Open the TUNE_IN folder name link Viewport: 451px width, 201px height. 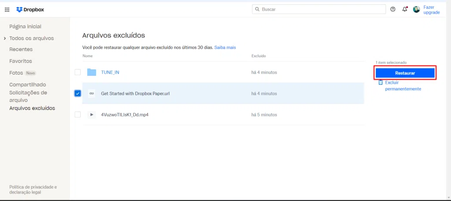click(x=110, y=72)
